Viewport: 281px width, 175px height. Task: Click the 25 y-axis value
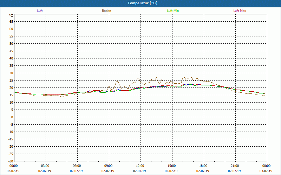click(11, 80)
